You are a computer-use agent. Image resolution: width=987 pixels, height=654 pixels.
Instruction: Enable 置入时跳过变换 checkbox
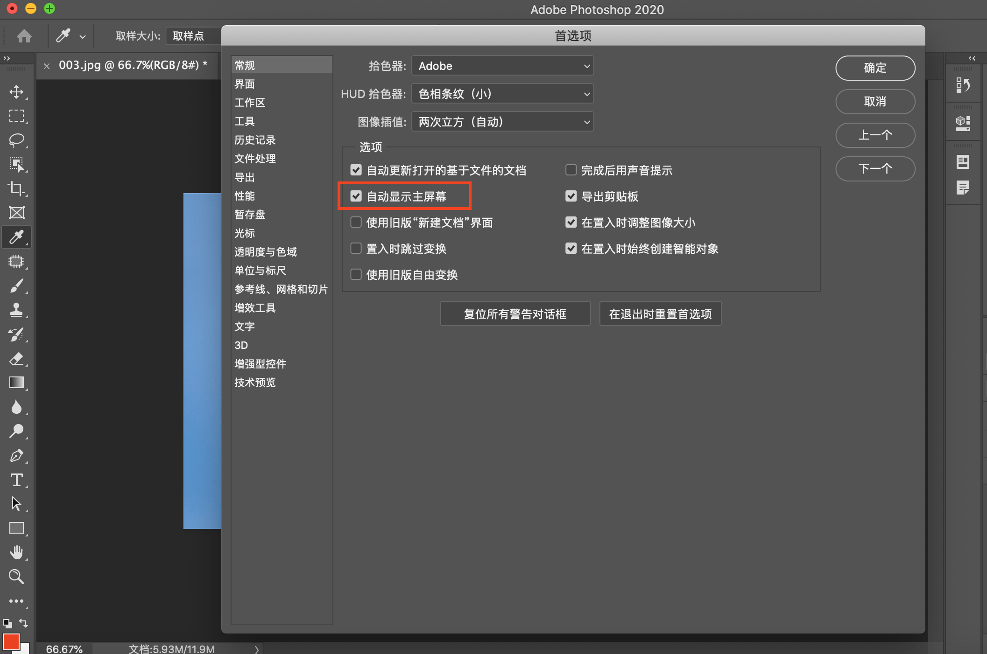click(x=356, y=248)
